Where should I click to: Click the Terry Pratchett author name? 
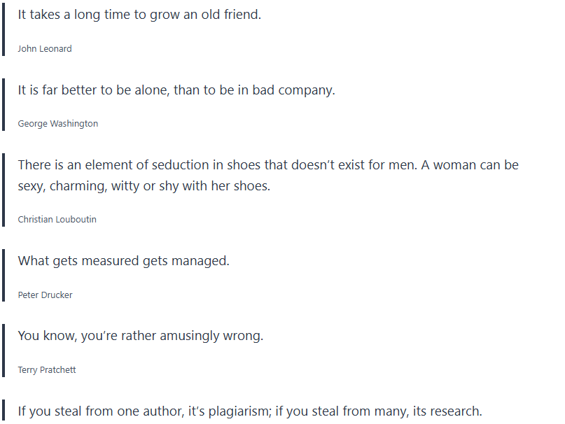47,370
